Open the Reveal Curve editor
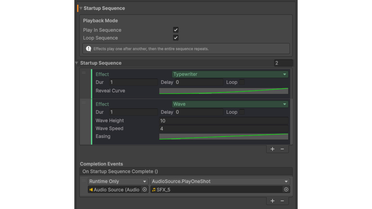Viewport: 372px width, 209px height. tap(224, 91)
